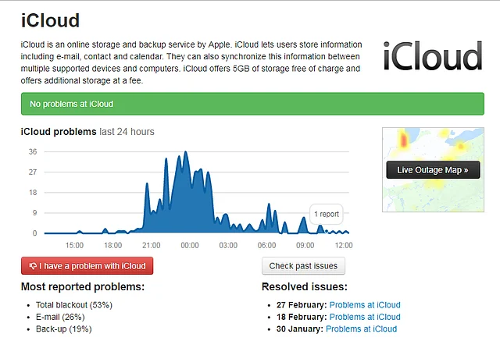Viewport: 500px width, 348px height.
Task: Click the 'Back-up (19%)' list item
Action: (x=64, y=329)
